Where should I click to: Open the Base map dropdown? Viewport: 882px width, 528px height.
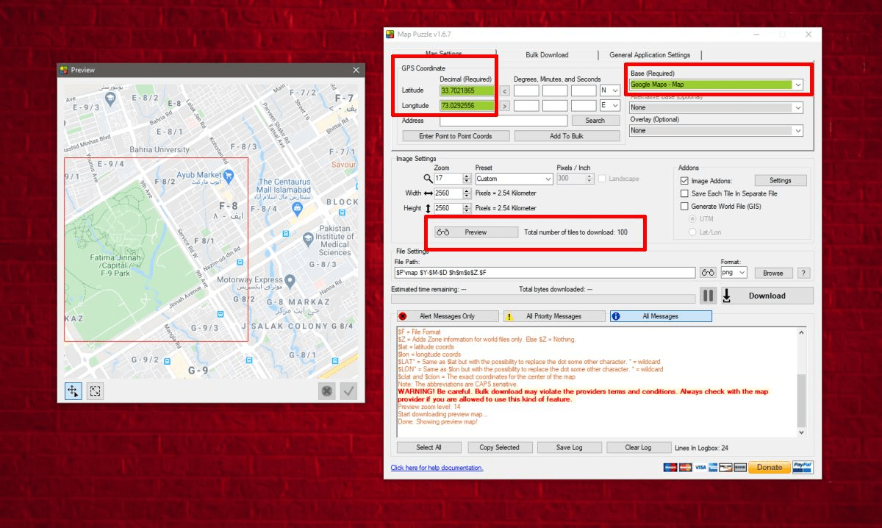798,84
